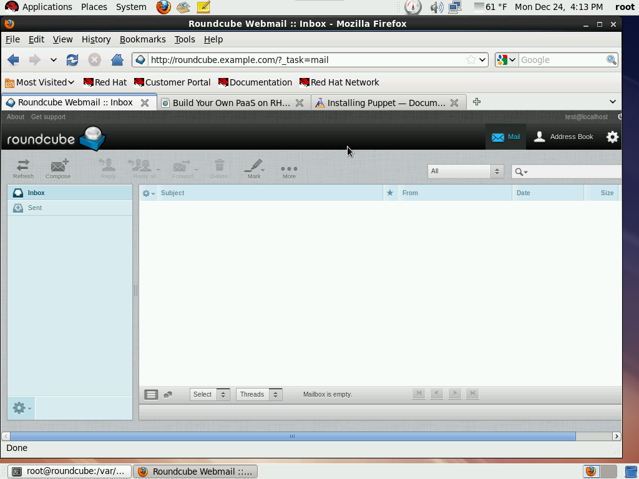Close the Roundcube Webmail Inbox tab
The height and width of the screenshot is (479, 639).
(x=144, y=103)
